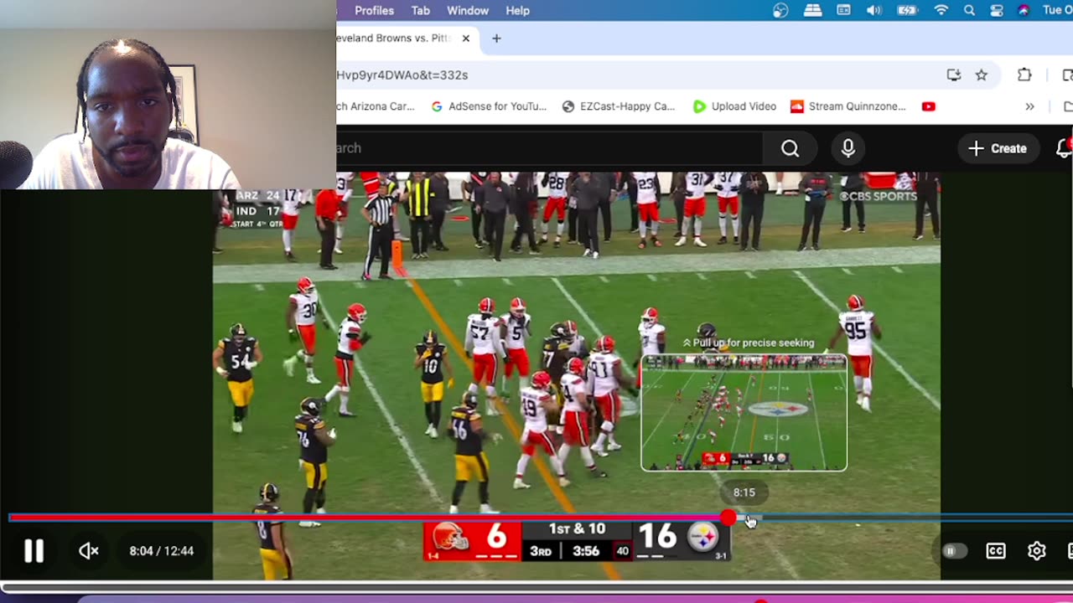Click the keyboard input icon in the menu bar
This screenshot has width=1073, height=603.
pyautogui.click(x=843, y=11)
